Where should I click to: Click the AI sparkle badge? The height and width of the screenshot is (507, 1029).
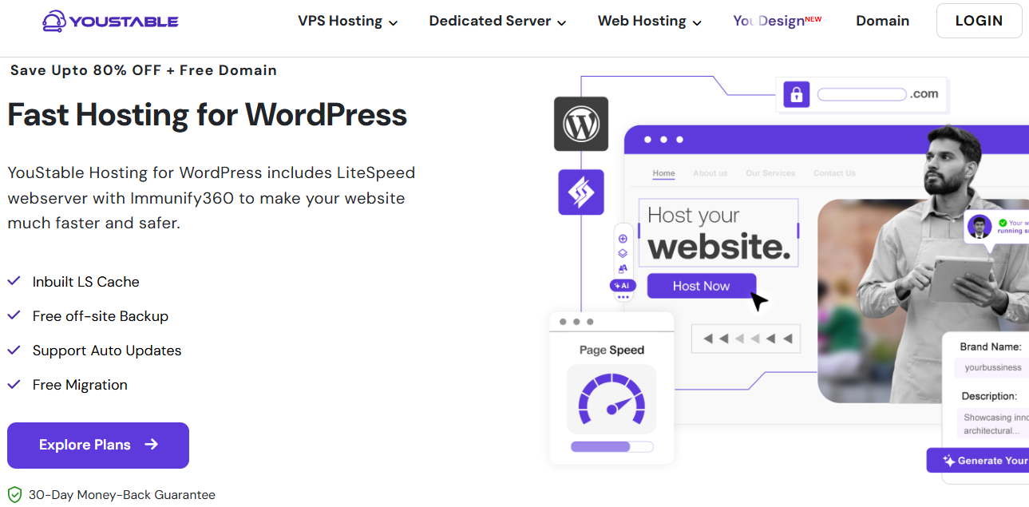point(623,285)
